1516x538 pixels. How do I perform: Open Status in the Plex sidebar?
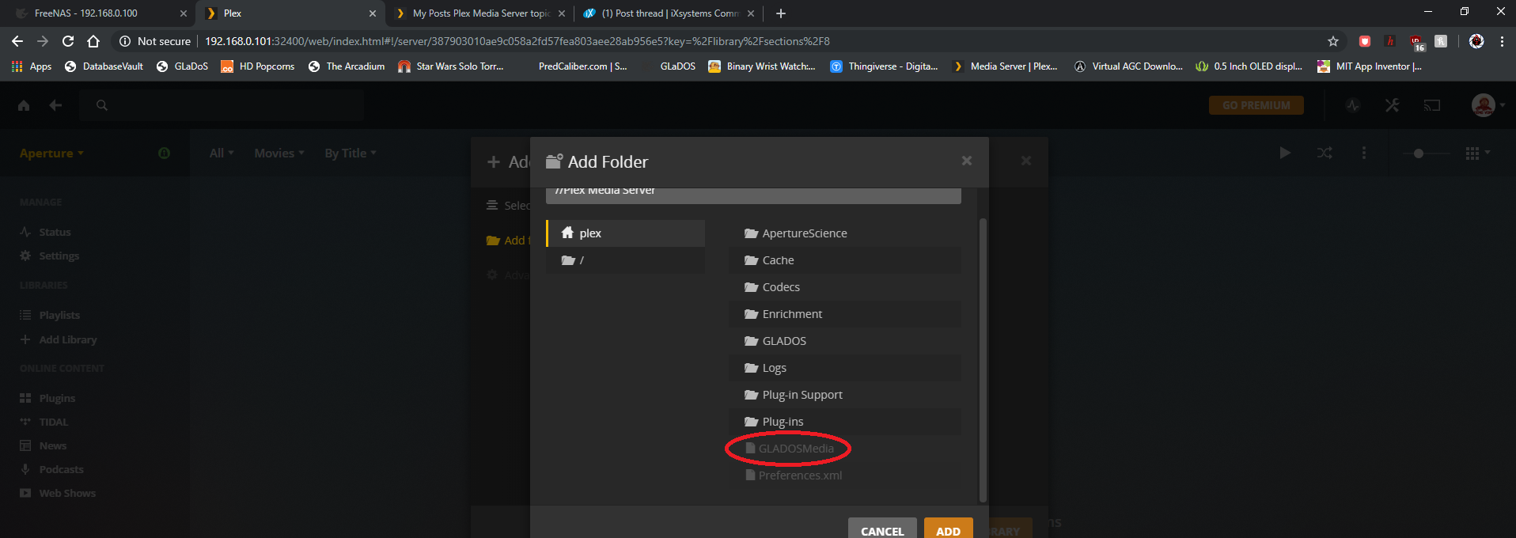point(46,232)
